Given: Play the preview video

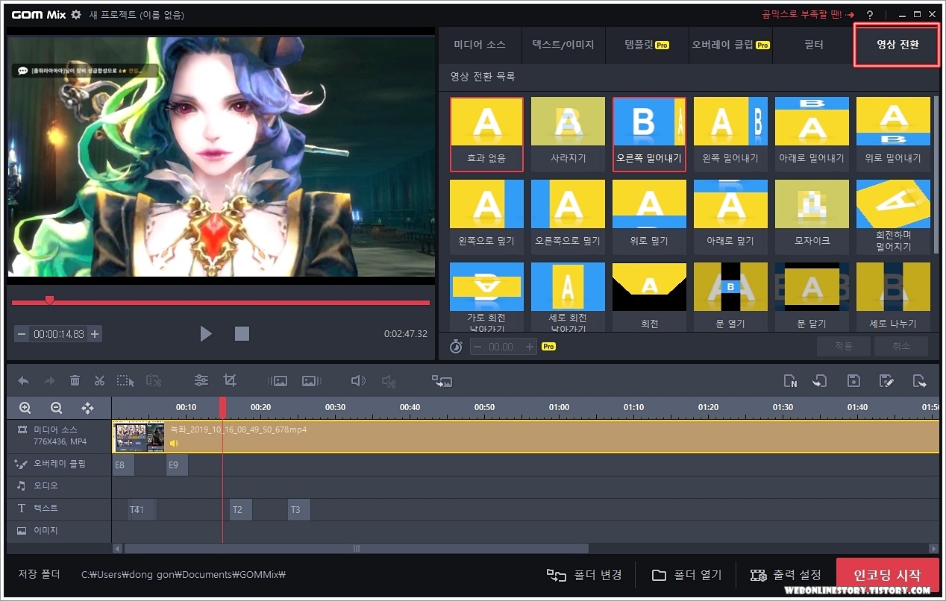Looking at the screenshot, I should coord(206,333).
